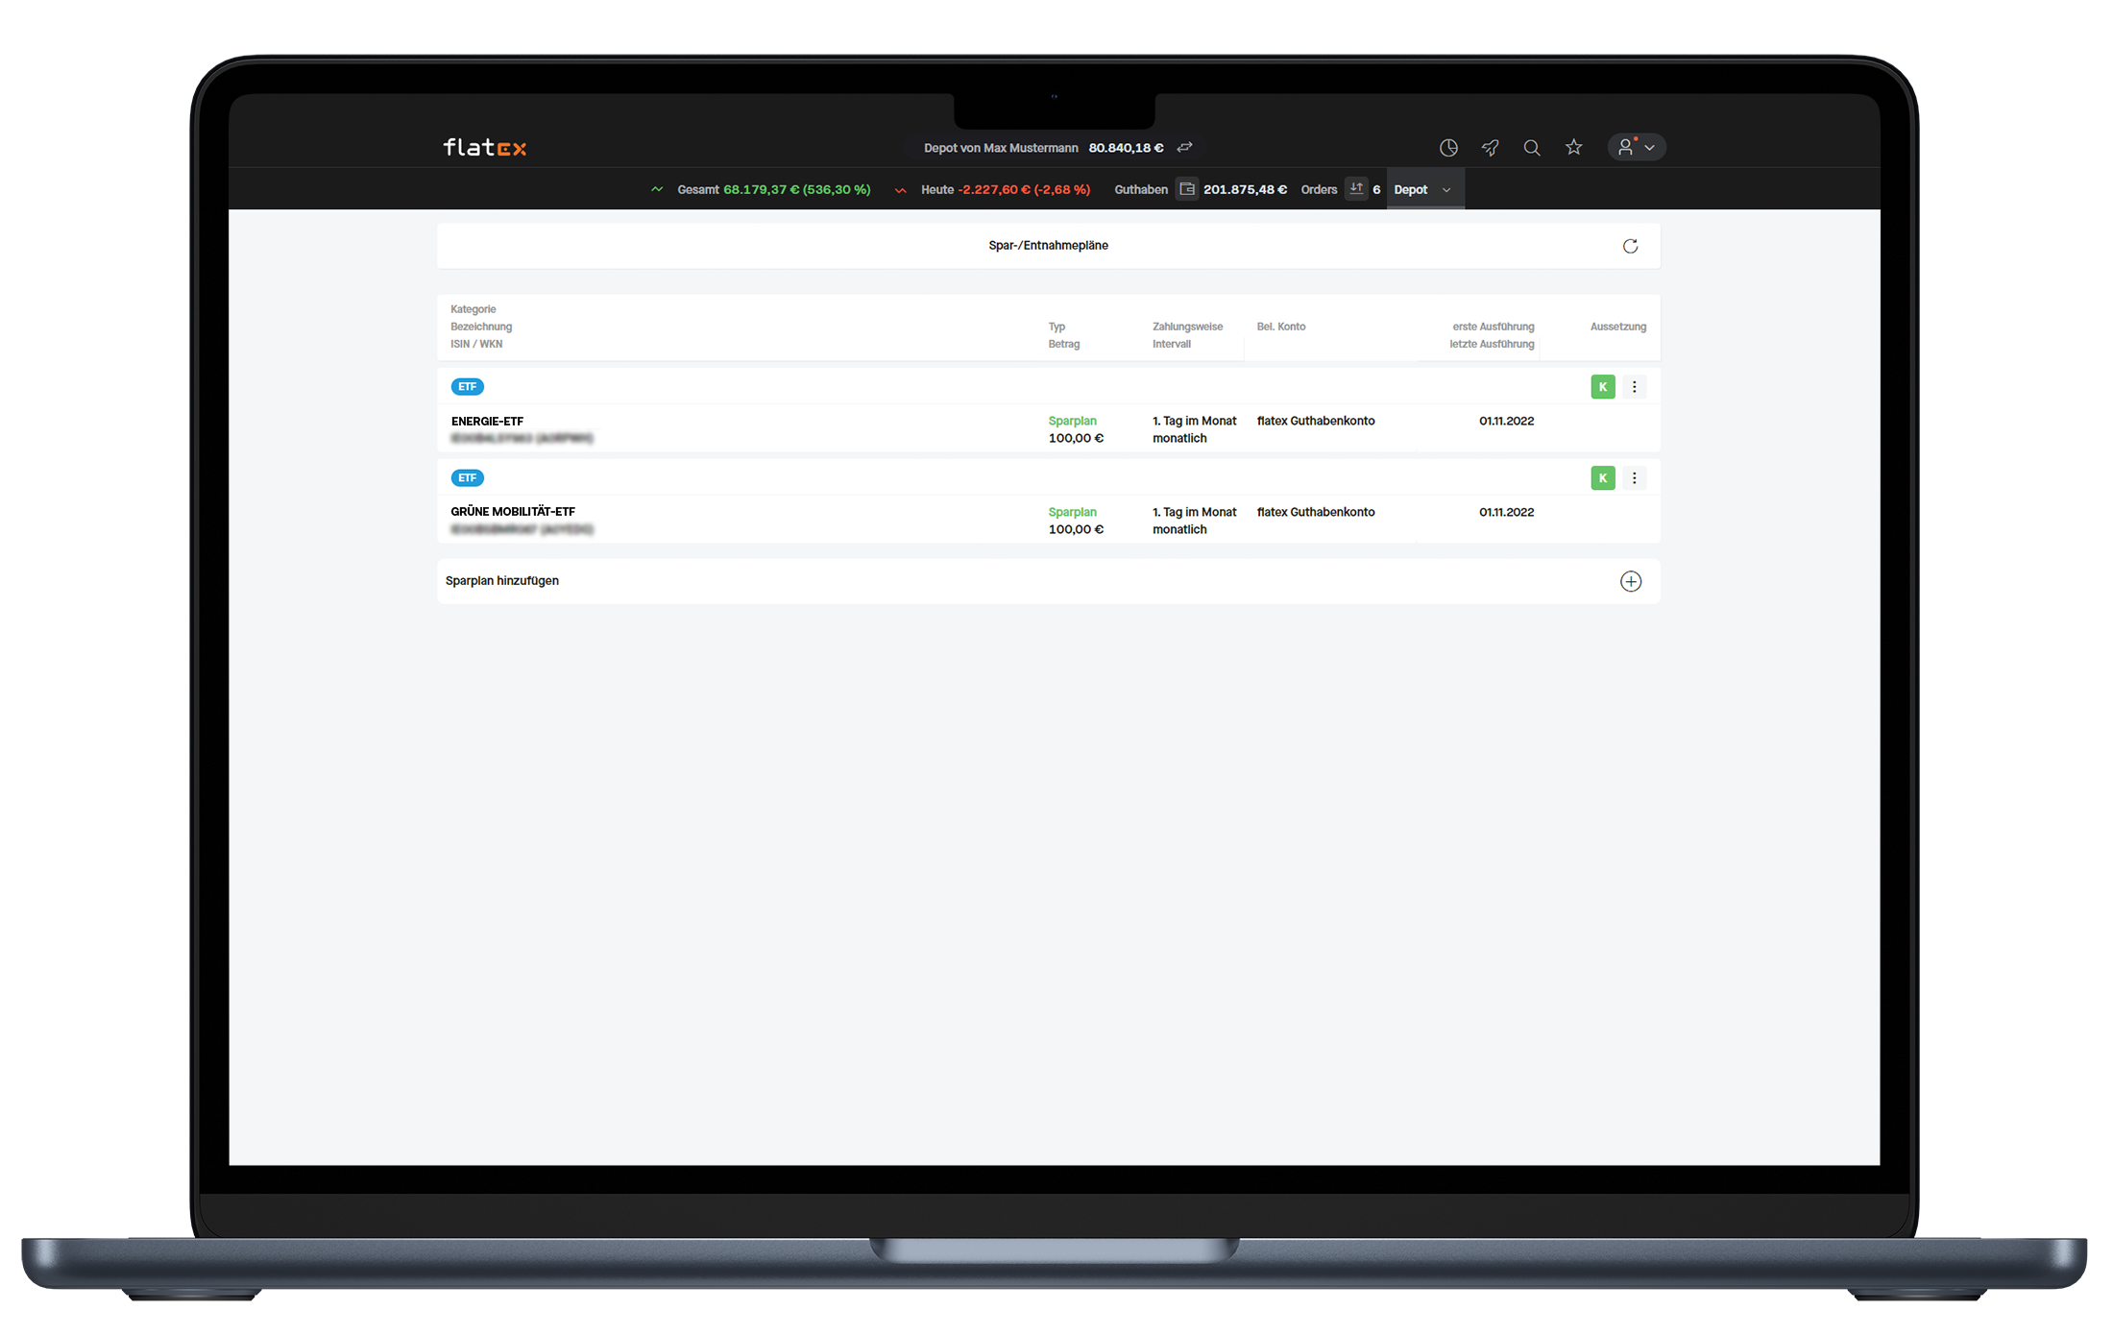The width and height of the screenshot is (2113, 1335).
Task: Open favorites star icon
Action: [x=1573, y=147]
